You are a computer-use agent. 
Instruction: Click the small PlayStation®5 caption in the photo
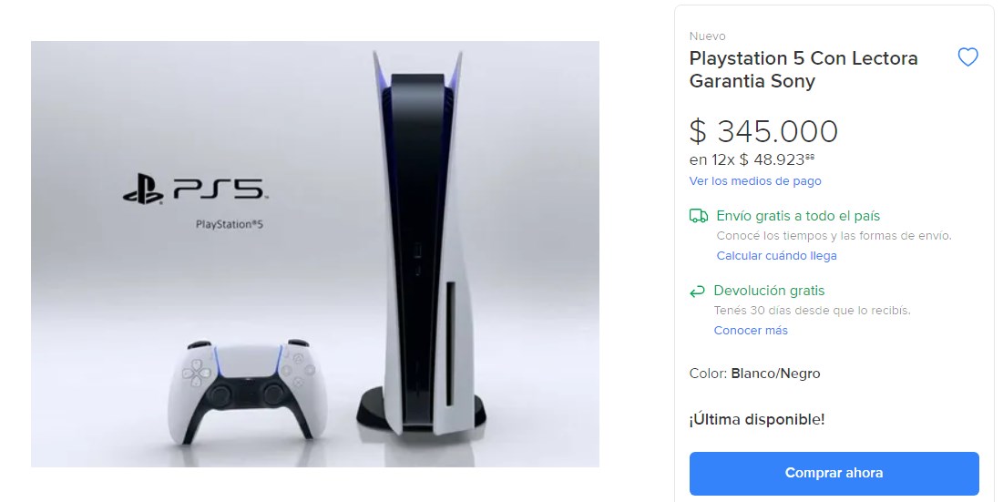pos(229,224)
